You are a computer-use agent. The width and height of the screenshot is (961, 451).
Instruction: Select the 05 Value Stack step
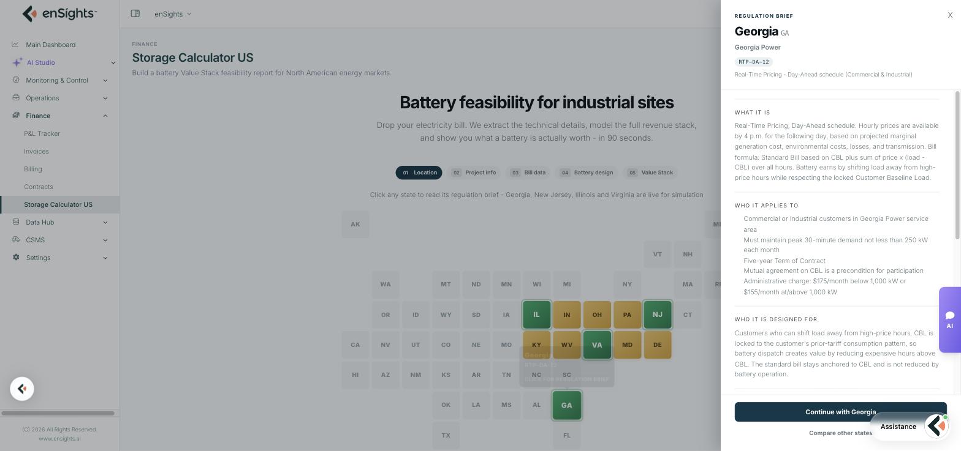pos(650,173)
